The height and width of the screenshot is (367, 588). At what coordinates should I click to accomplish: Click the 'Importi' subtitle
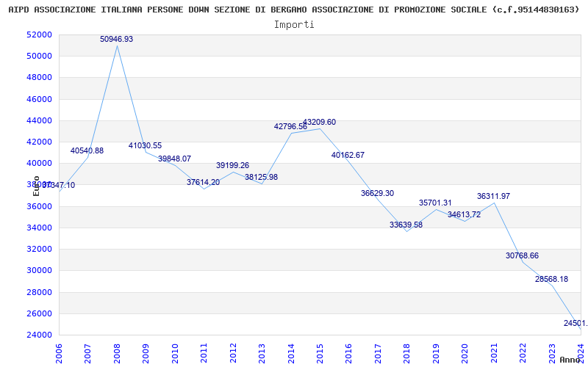(x=294, y=25)
